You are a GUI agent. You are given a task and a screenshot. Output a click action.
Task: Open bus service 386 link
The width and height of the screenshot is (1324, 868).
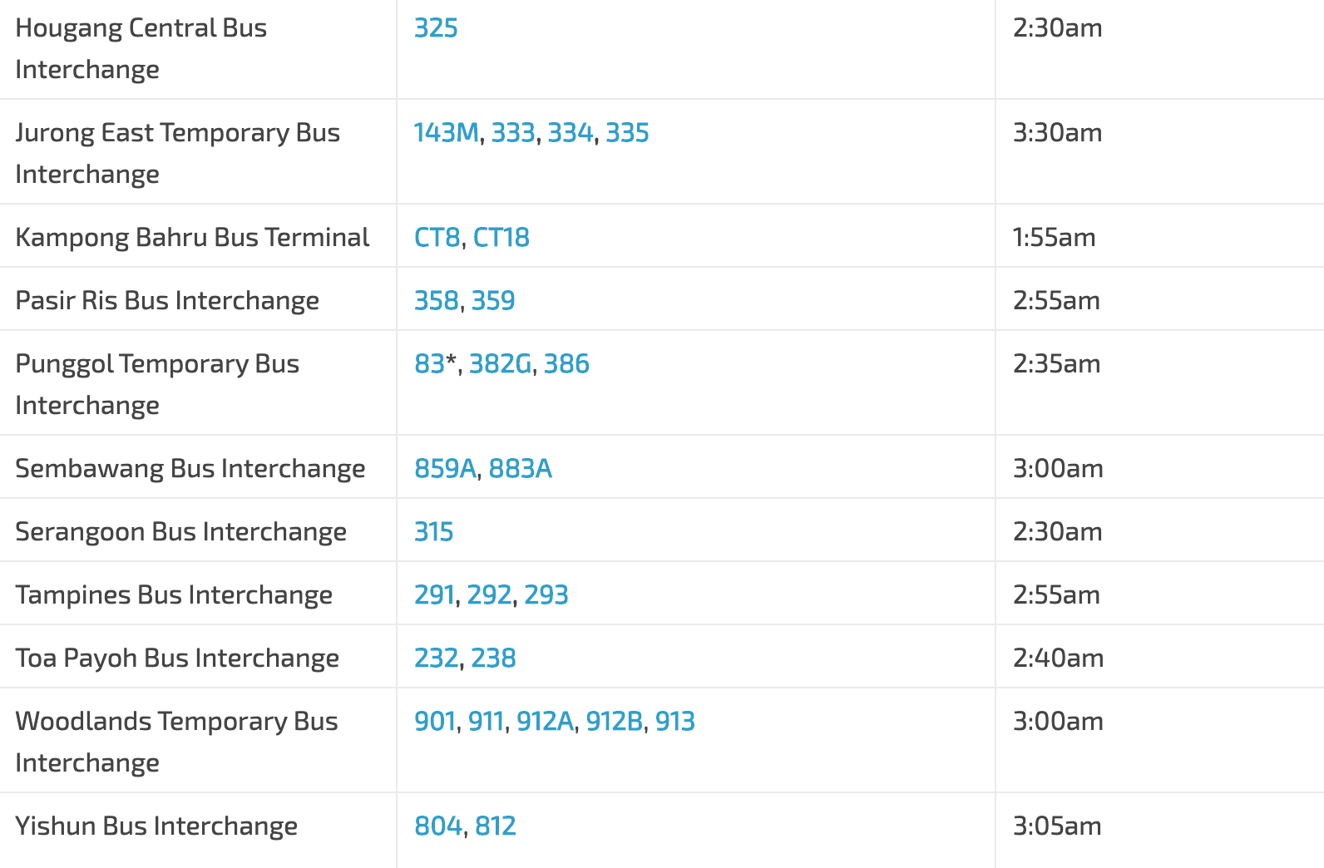566,364
